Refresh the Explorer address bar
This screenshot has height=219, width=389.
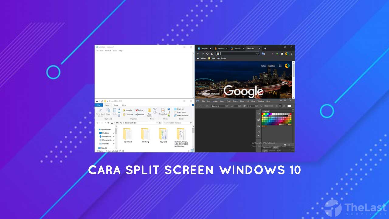pos(160,123)
